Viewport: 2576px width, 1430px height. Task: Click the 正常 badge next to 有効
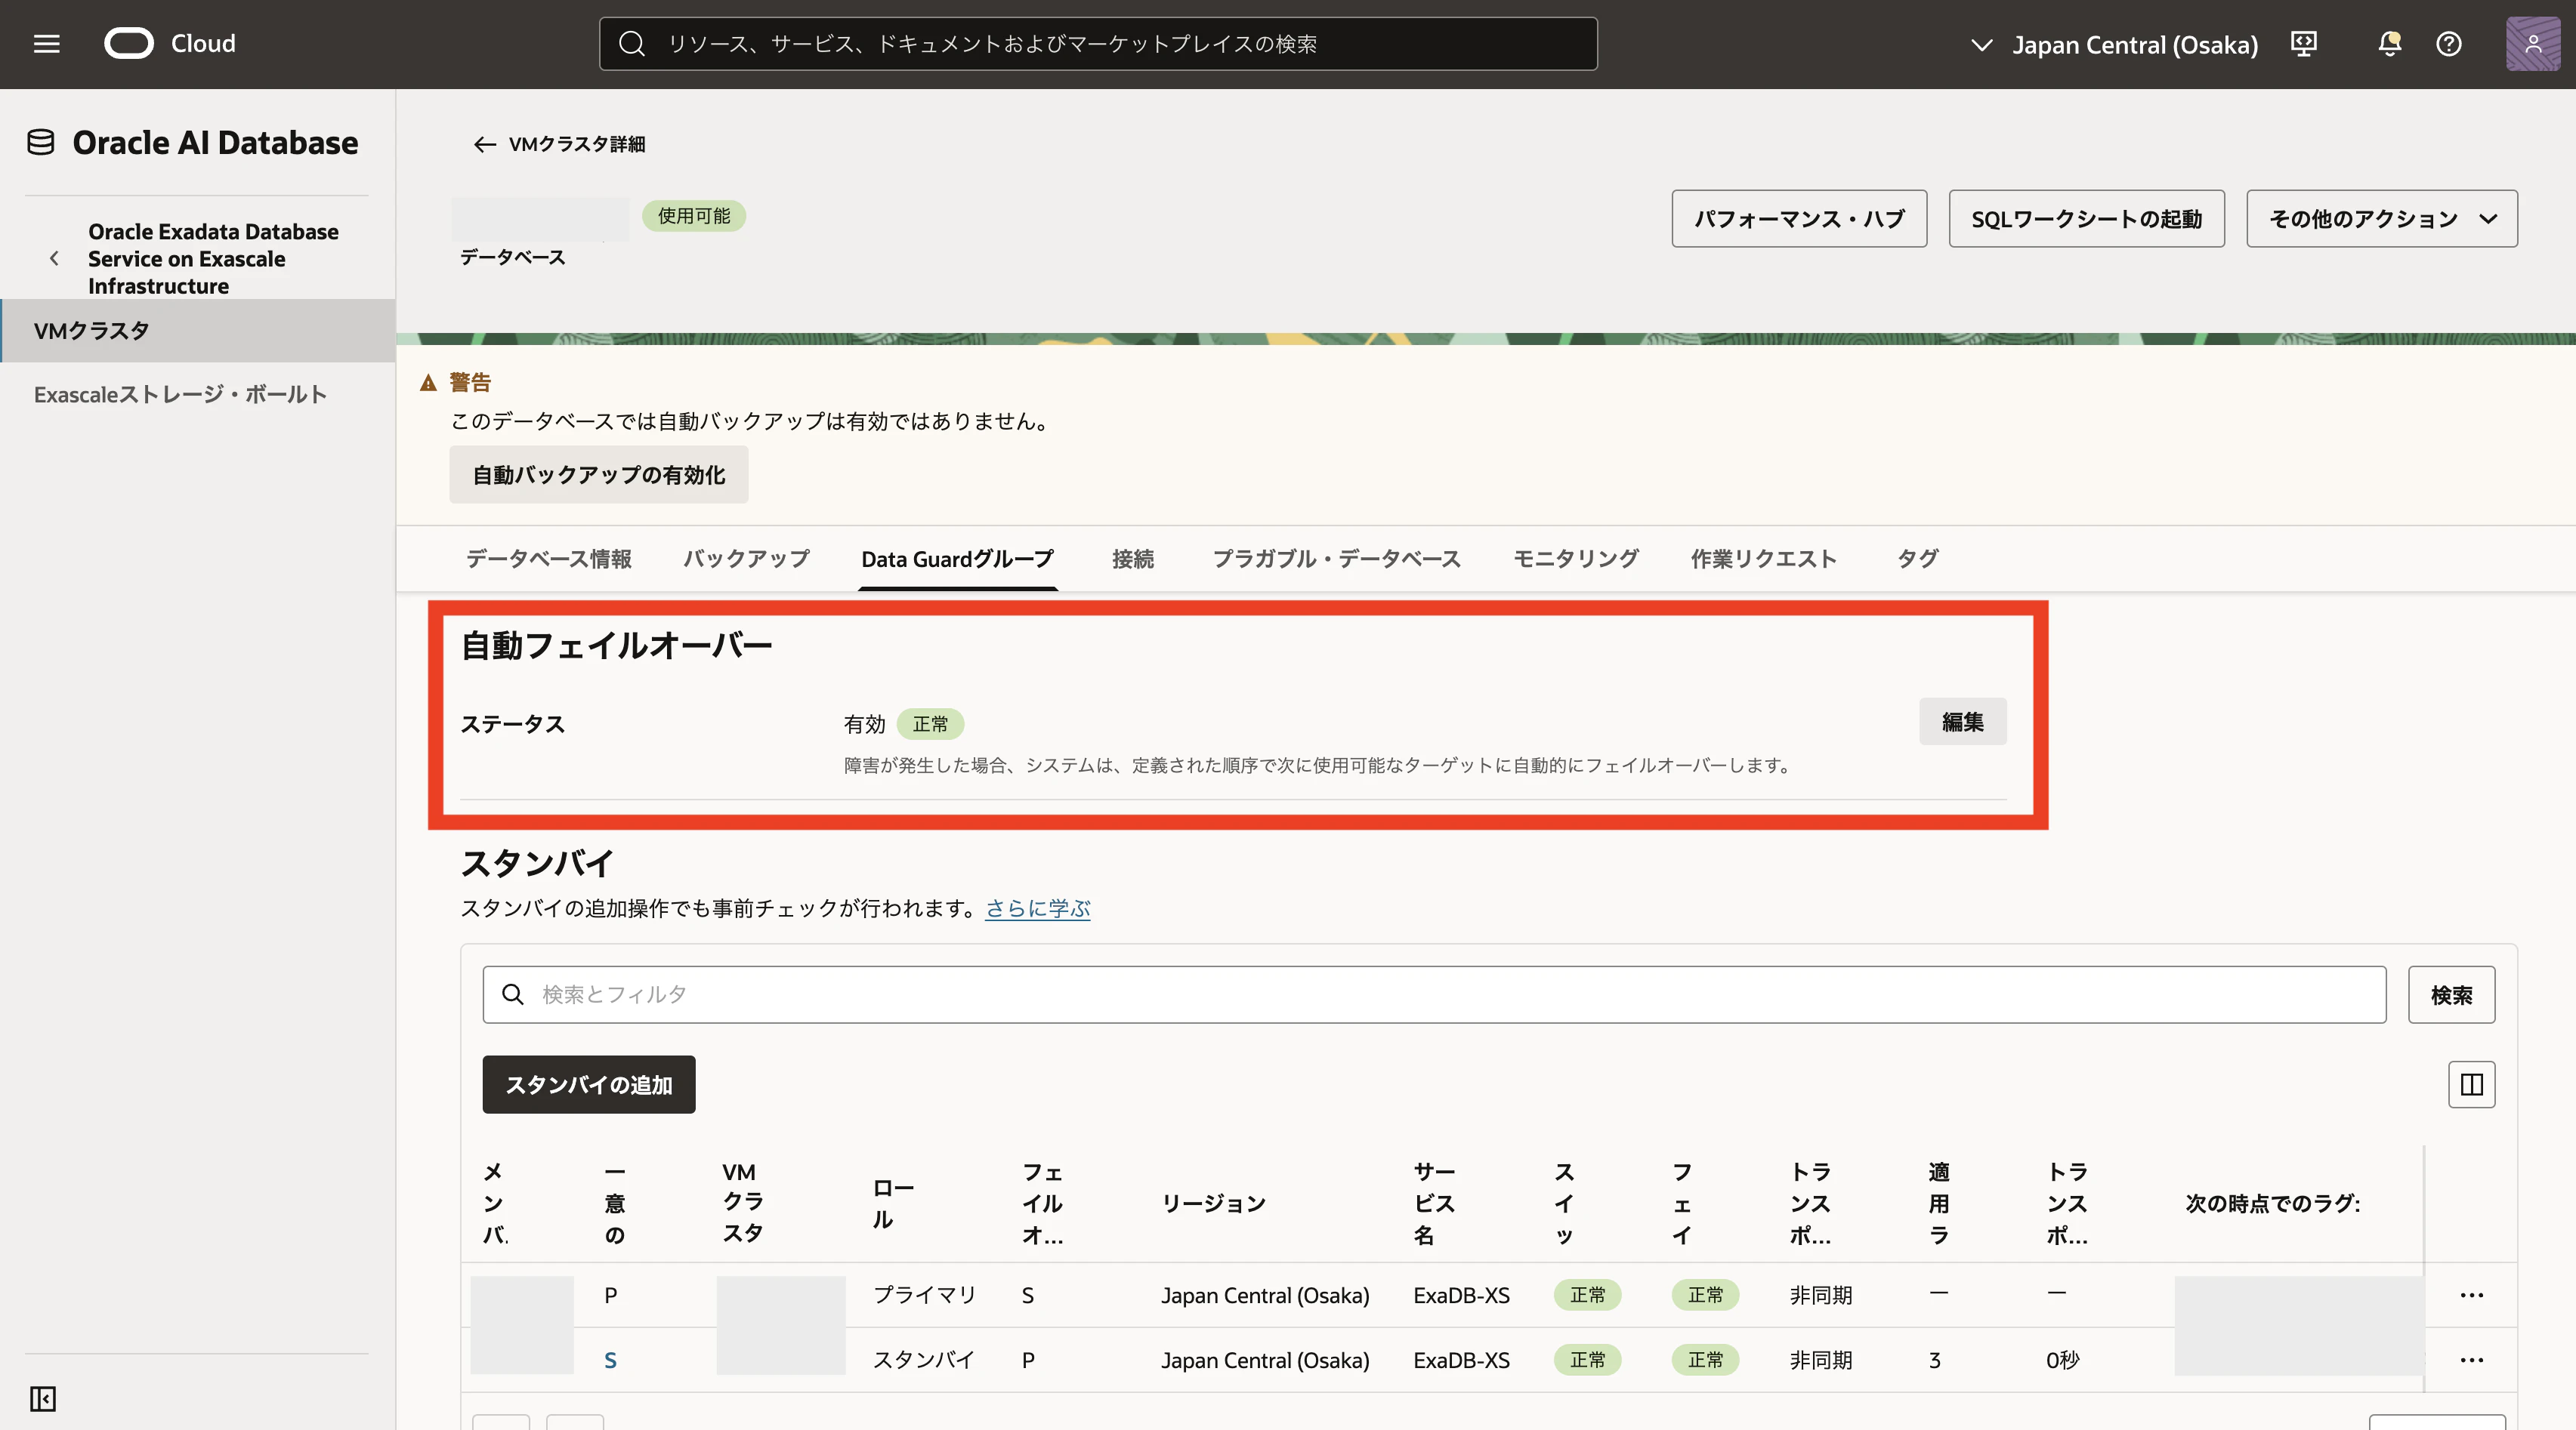click(x=930, y=723)
